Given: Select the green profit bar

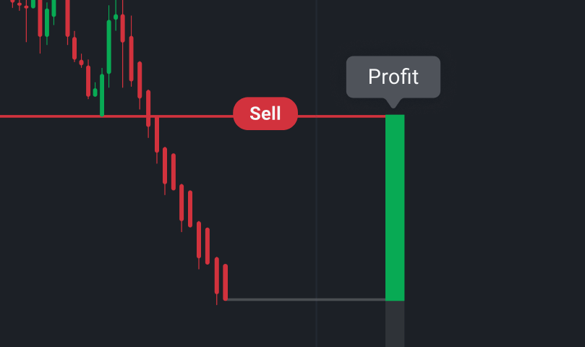Looking at the screenshot, I should 395,206.
